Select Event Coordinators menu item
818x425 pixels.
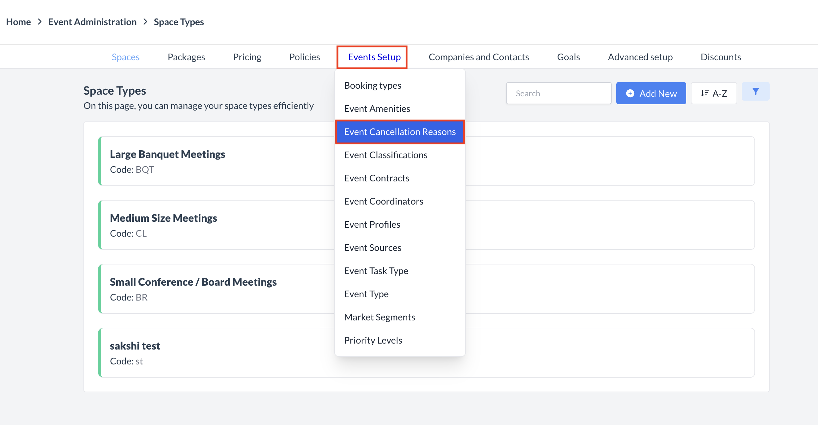pyautogui.click(x=400, y=201)
